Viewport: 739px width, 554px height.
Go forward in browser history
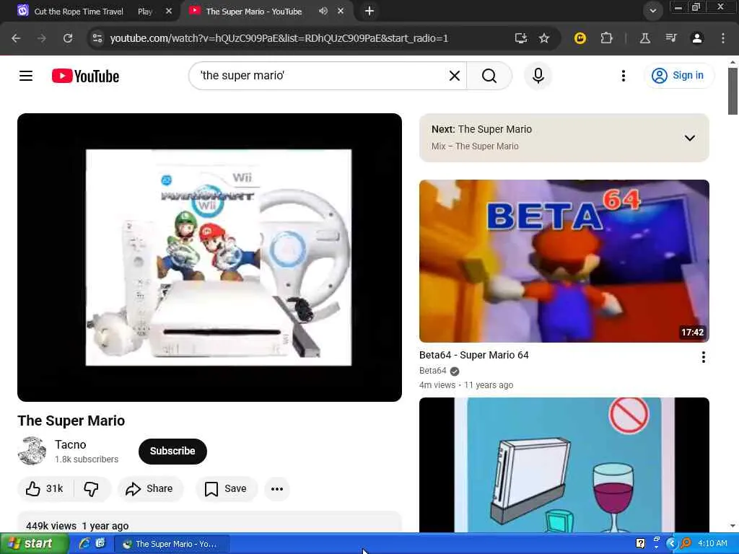point(42,38)
